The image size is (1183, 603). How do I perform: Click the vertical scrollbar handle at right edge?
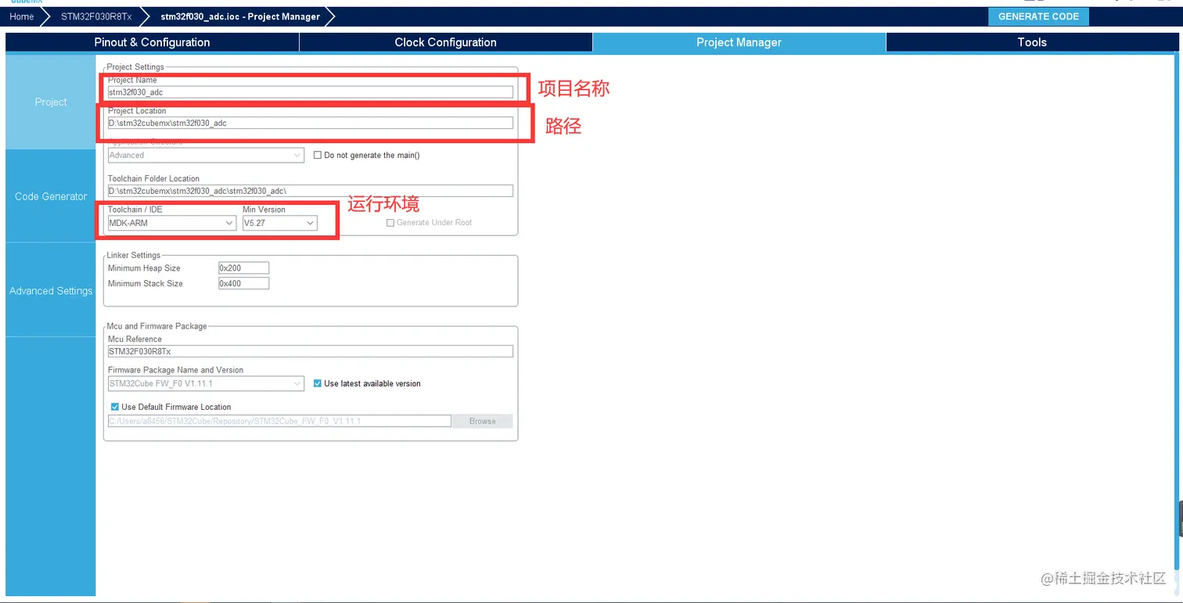(1180, 518)
